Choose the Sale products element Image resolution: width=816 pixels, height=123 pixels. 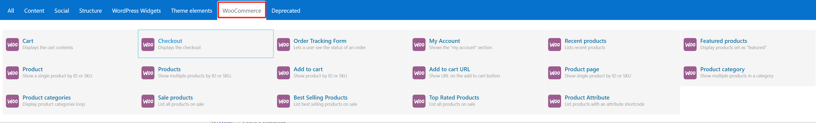[x=175, y=98]
